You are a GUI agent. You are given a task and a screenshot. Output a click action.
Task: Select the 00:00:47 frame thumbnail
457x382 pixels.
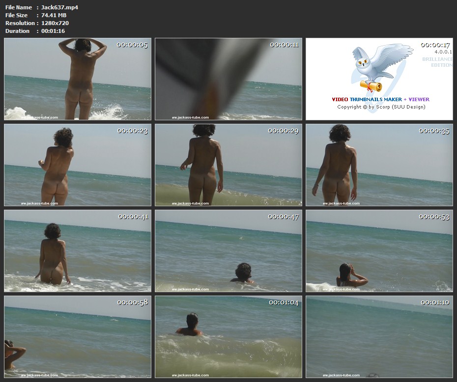[228, 251]
